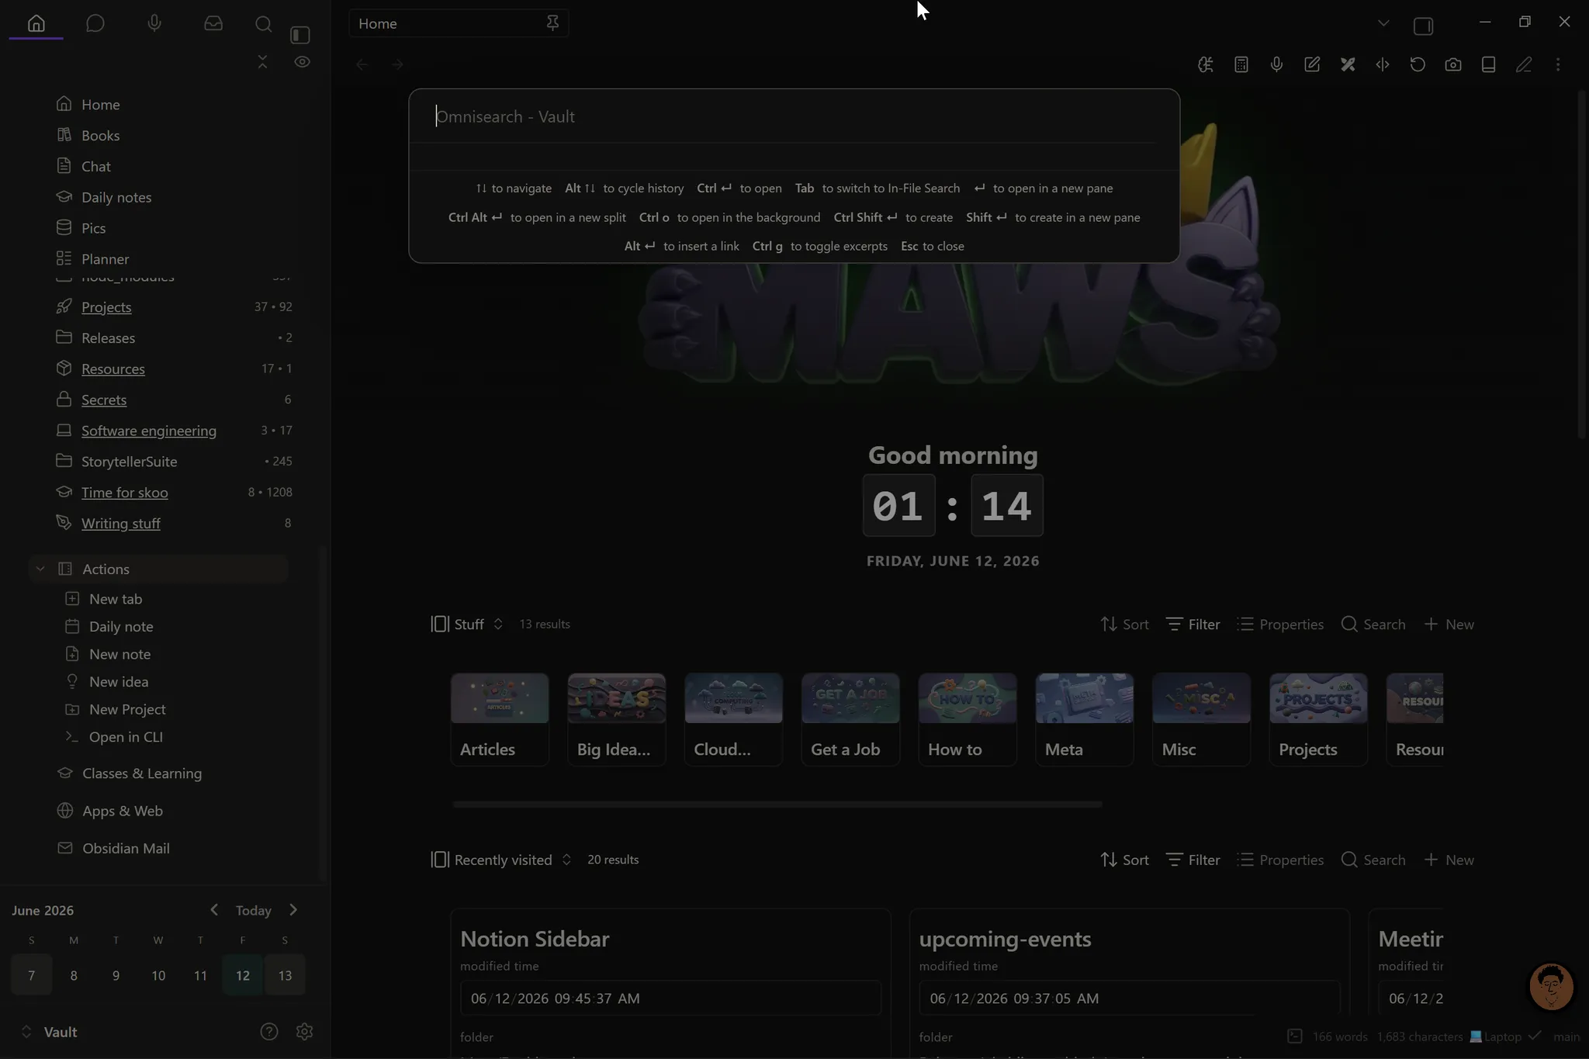This screenshot has height=1059, width=1589.
Task: Open the Secrets folder
Action: [104, 400]
